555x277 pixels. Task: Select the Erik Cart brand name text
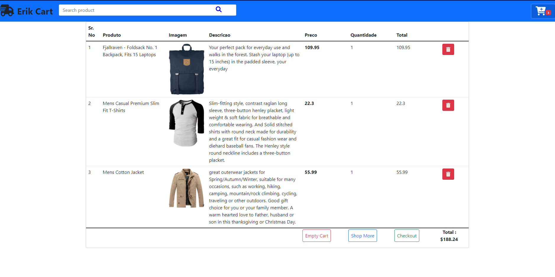click(x=35, y=11)
